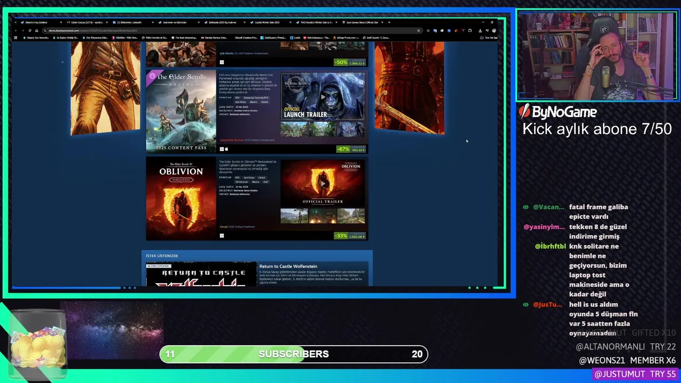Click the ByNoGame logo on stream overlay

[558, 112]
